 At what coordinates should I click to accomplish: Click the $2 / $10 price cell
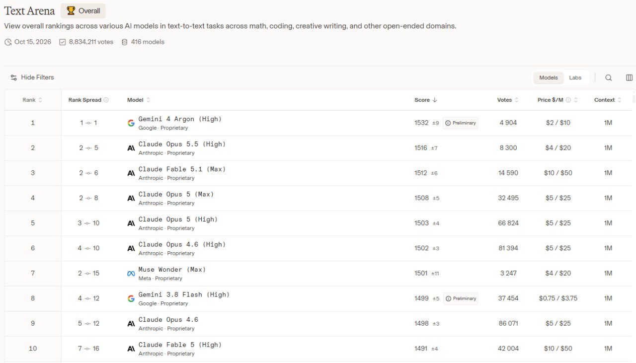coord(558,123)
